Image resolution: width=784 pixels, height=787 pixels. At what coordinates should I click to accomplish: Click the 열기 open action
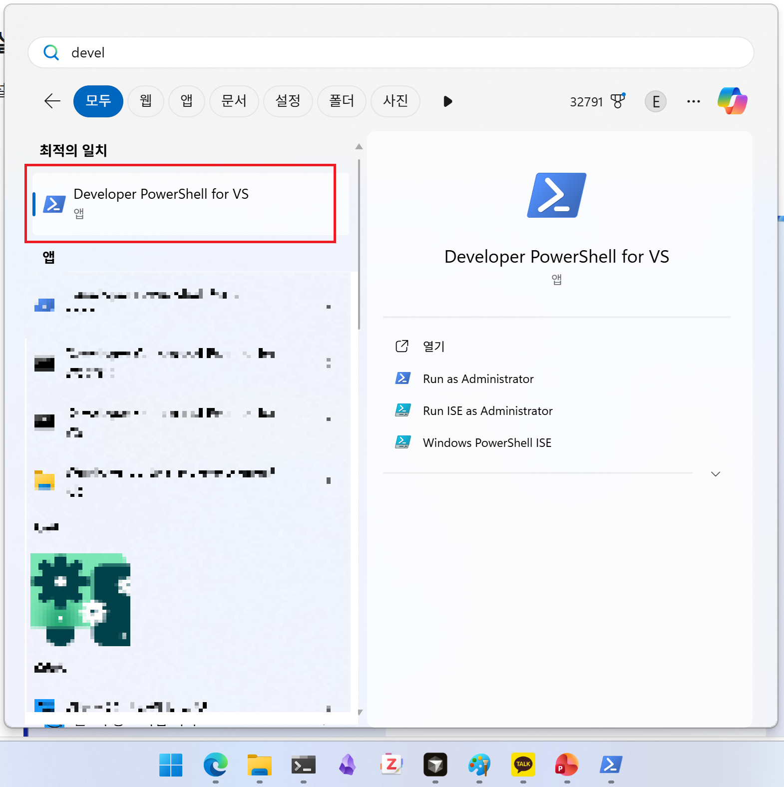(433, 347)
